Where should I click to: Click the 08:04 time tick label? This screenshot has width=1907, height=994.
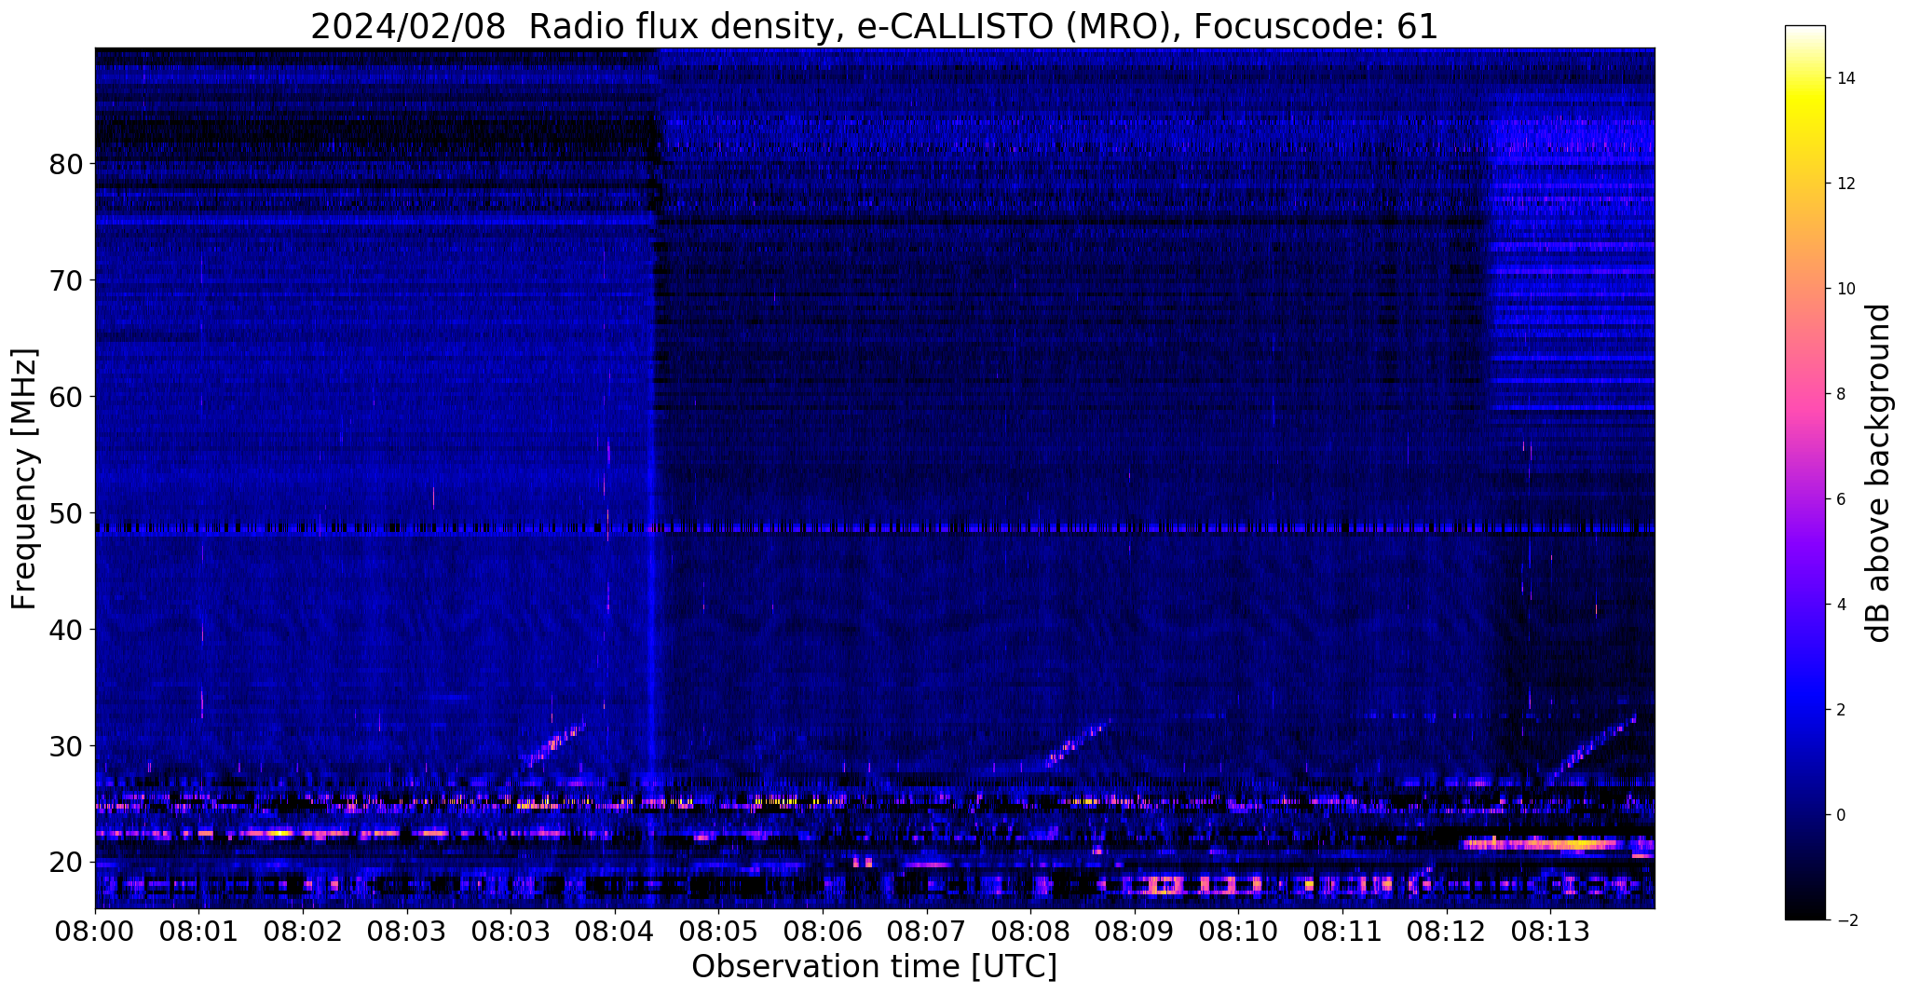point(614,932)
